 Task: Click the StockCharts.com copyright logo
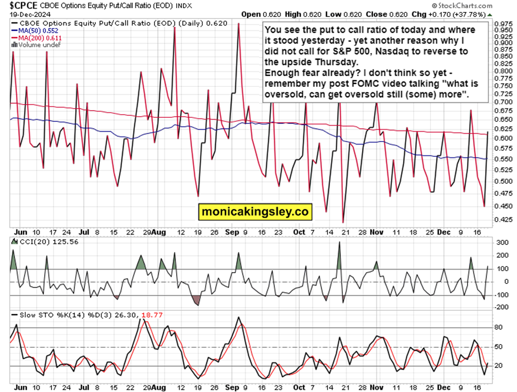click(x=462, y=6)
